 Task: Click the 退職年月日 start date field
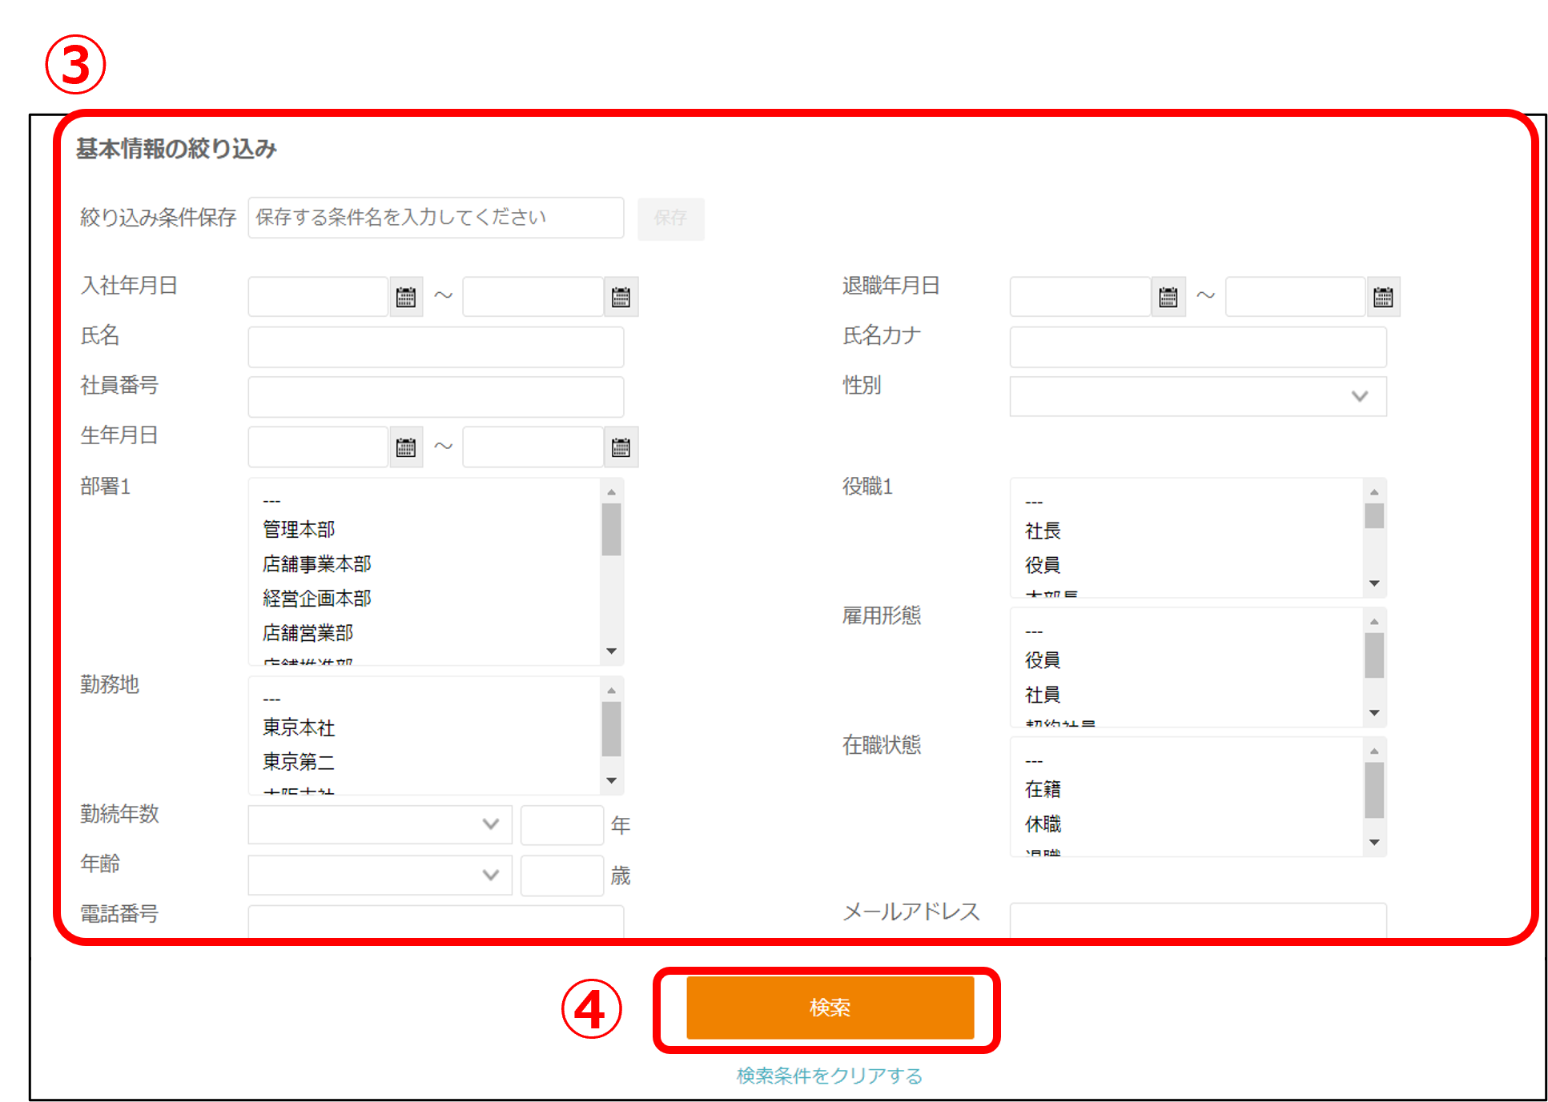tap(1080, 297)
